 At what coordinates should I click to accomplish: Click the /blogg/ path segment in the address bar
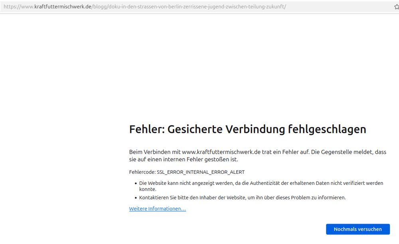tap(99, 6)
